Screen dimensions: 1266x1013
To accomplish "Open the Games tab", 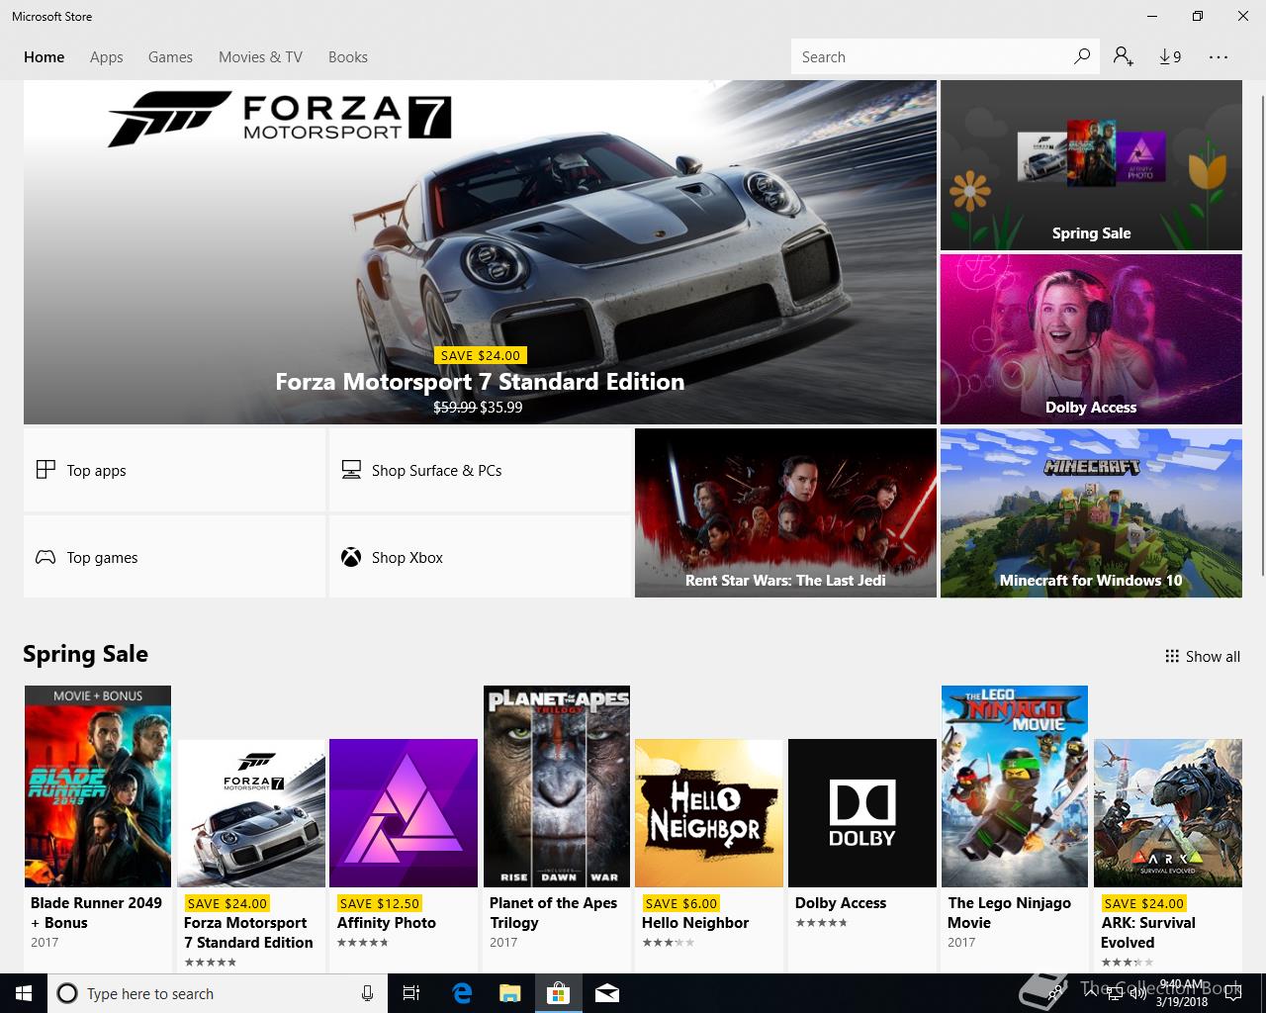I will pyautogui.click(x=170, y=57).
